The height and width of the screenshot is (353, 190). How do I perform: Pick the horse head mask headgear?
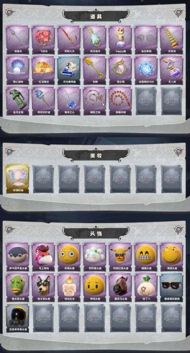(120, 288)
